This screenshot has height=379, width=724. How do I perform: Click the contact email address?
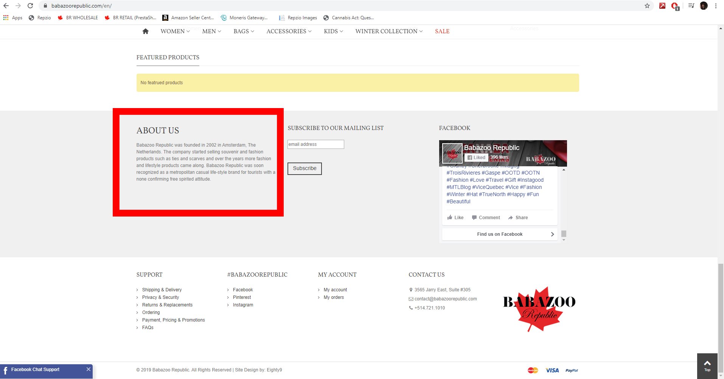[446, 299]
